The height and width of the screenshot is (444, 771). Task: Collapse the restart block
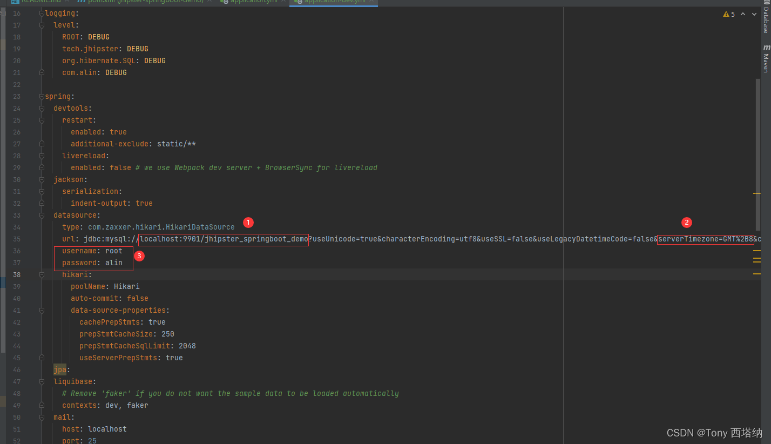[x=42, y=120]
